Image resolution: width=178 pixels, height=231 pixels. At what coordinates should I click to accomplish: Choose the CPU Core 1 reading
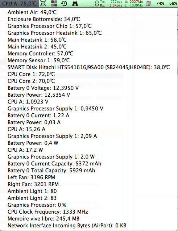(31, 74)
